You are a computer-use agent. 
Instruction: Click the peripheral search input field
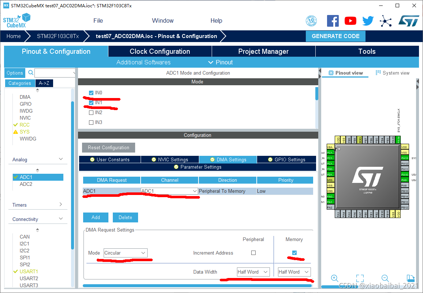click(x=55, y=73)
